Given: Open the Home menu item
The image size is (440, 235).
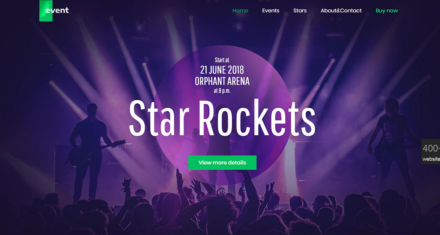Looking at the screenshot, I should click(x=240, y=11).
